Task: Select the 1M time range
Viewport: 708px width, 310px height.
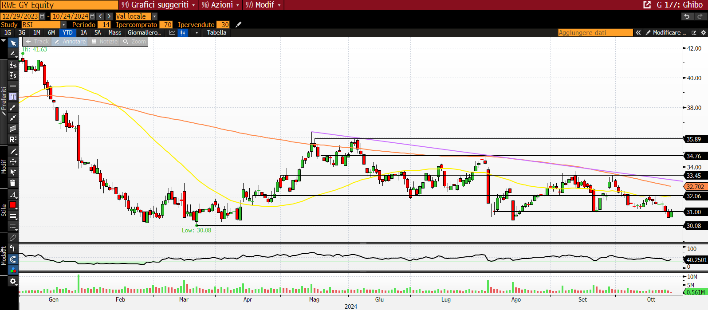Action: (x=37, y=32)
